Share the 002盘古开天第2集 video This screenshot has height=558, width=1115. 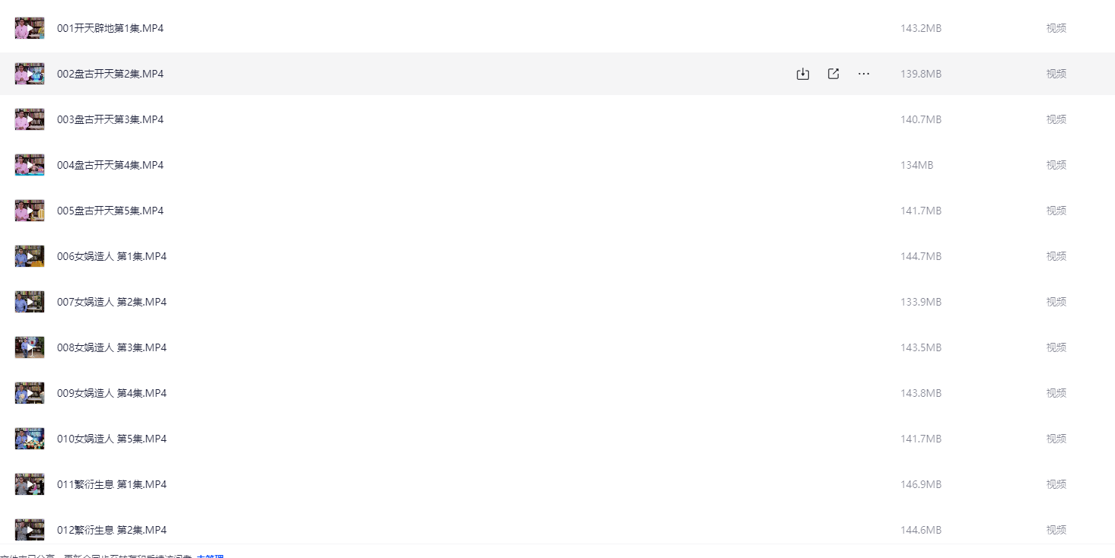pyautogui.click(x=833, y=74)
